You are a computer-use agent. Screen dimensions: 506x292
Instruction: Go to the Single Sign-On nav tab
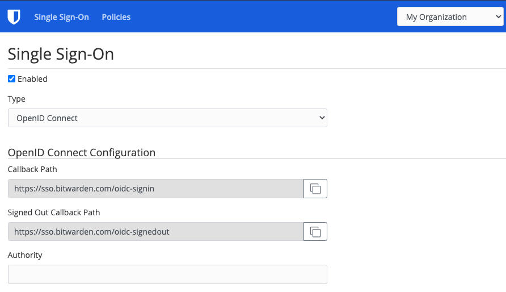point(62,17)
